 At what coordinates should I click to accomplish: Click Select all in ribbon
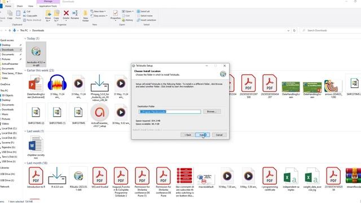click(143, 11)
